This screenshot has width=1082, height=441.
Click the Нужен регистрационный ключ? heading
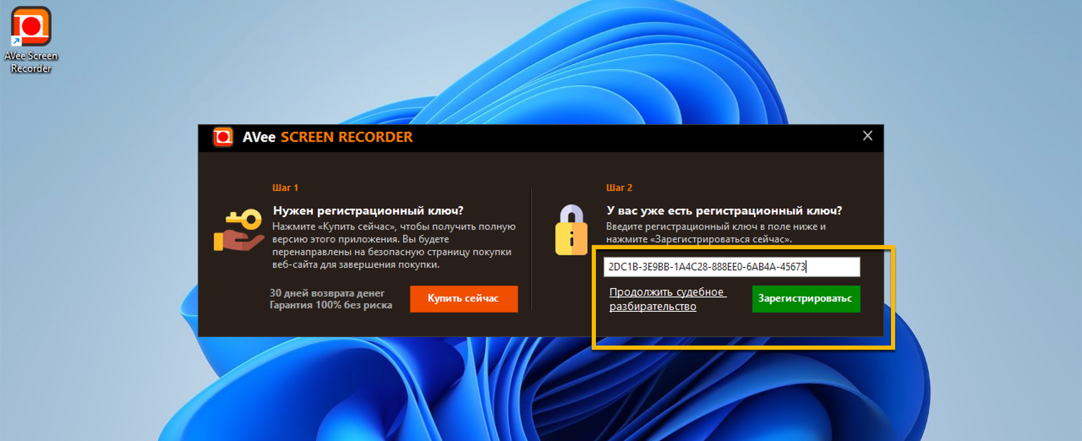click(x=368, y=211)
